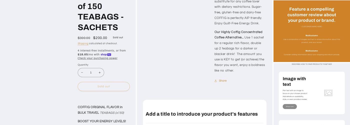The height and width of the screenshot is (125, 350).
Task: Click the Share icon
Action: point(216,81)
